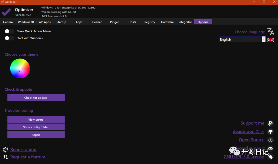The width and height of the screenshot is (278, 164).
Task: Open the Windows 10 tab
Action: (x=26, y=22)
